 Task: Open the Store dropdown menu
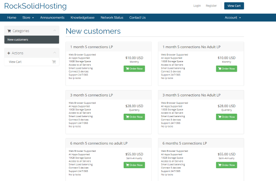click(28, 18)
